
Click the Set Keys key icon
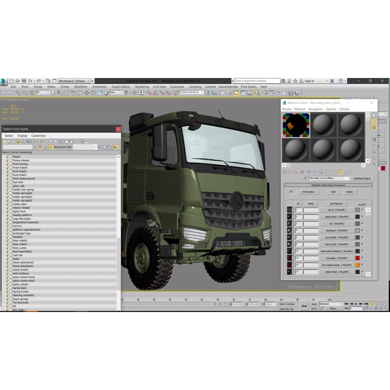coord(304,306)
